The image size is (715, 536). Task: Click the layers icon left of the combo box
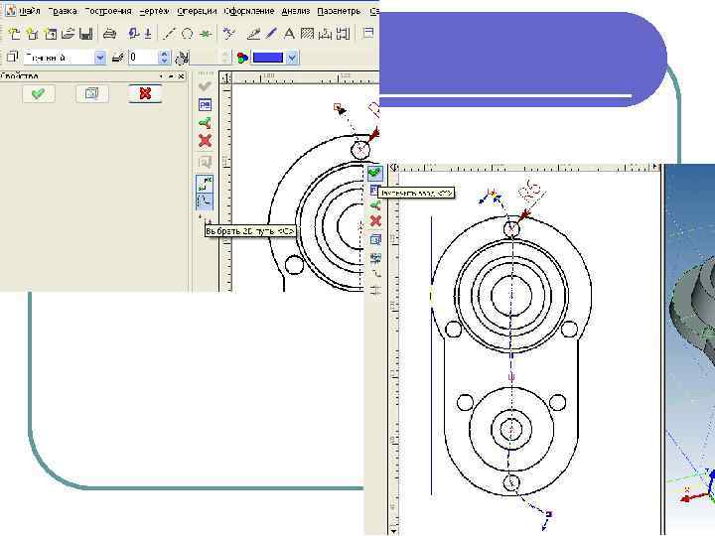point(12,57)
